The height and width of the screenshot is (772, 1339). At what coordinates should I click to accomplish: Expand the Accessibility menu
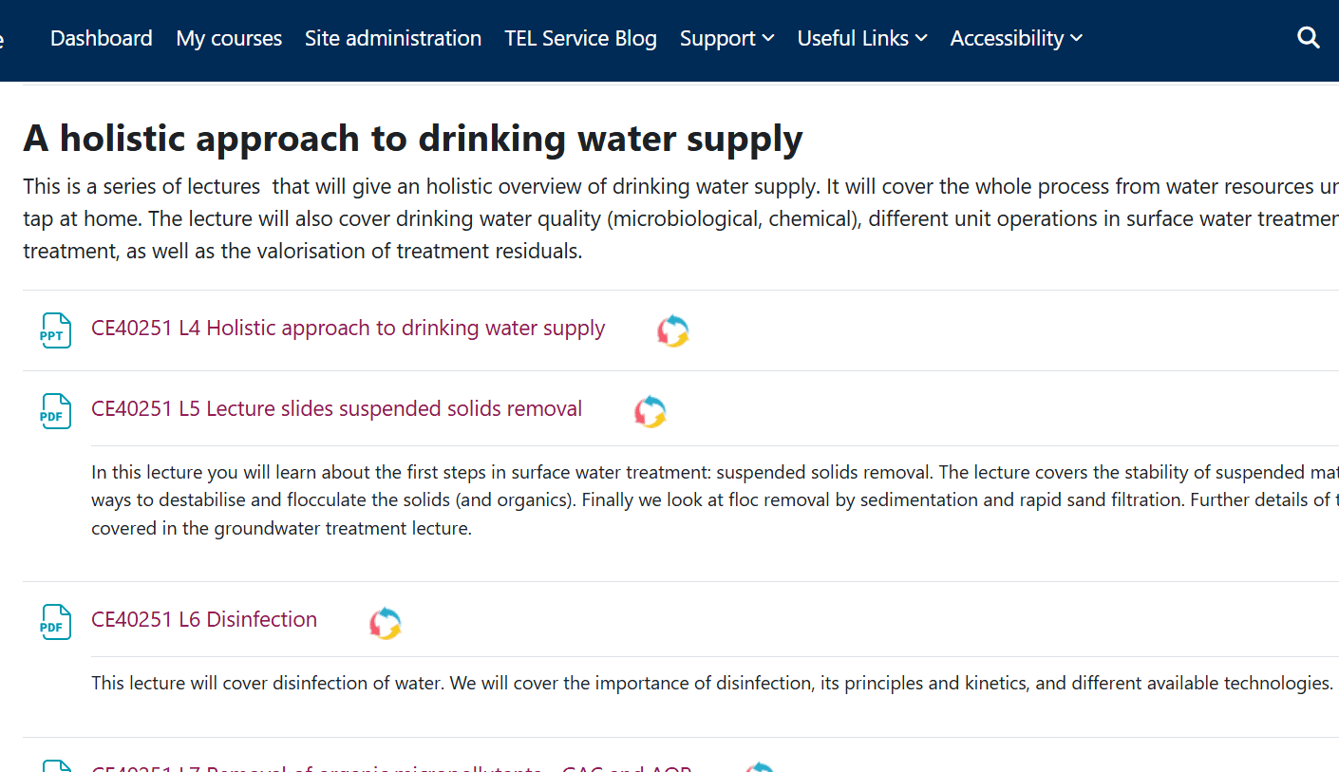[1015, 38]
